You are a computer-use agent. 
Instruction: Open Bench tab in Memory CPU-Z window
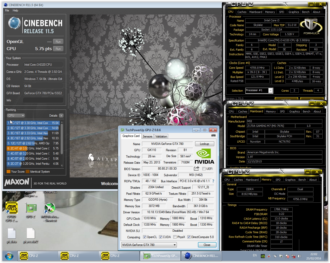302,180
